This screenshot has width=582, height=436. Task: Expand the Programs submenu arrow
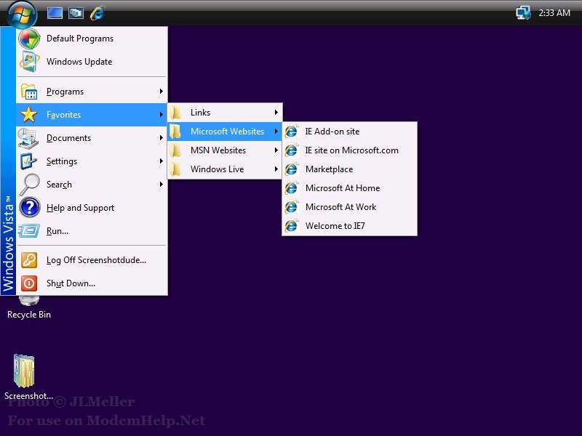pos(161,92)
